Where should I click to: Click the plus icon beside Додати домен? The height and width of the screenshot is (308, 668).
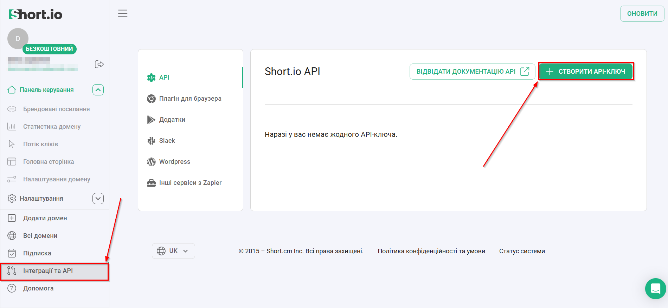12,218
